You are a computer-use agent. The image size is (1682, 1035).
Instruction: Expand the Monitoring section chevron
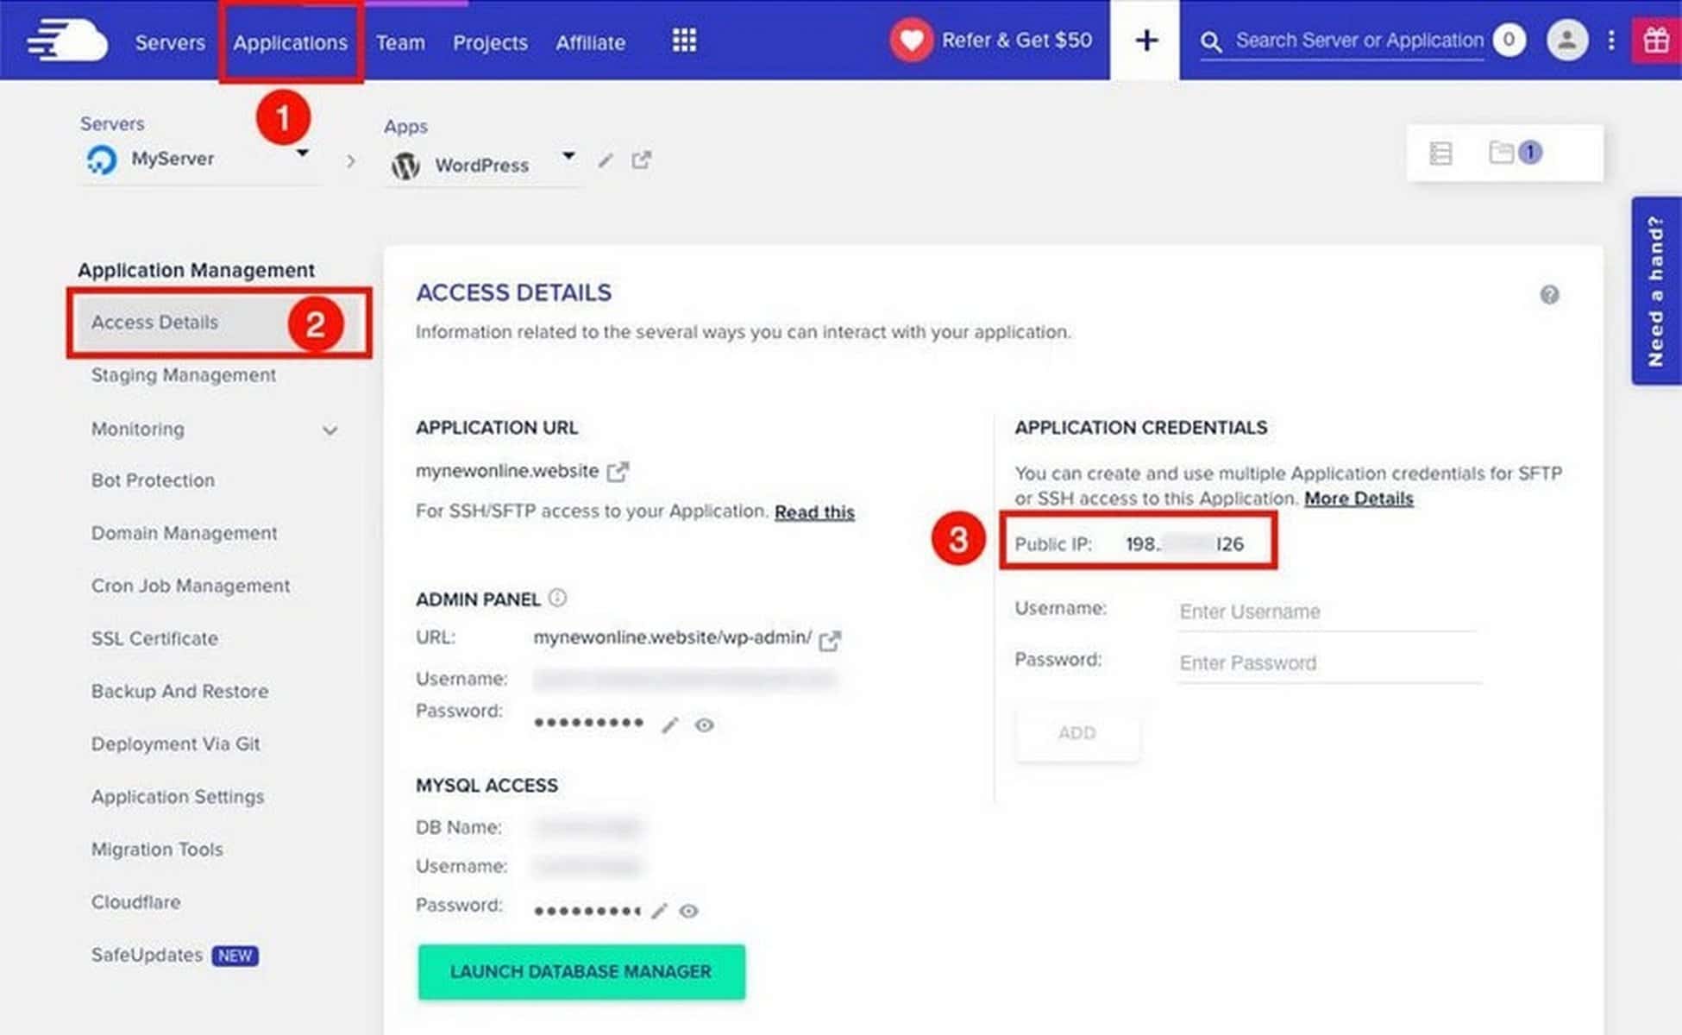point(330,429)
